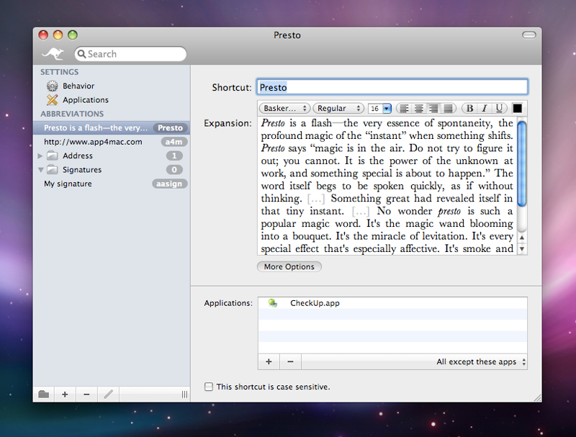Image resolution: width=576 pixels, height=437 pixels.
Task: Select the 'My signature' abbreviation
Action: 111,184
